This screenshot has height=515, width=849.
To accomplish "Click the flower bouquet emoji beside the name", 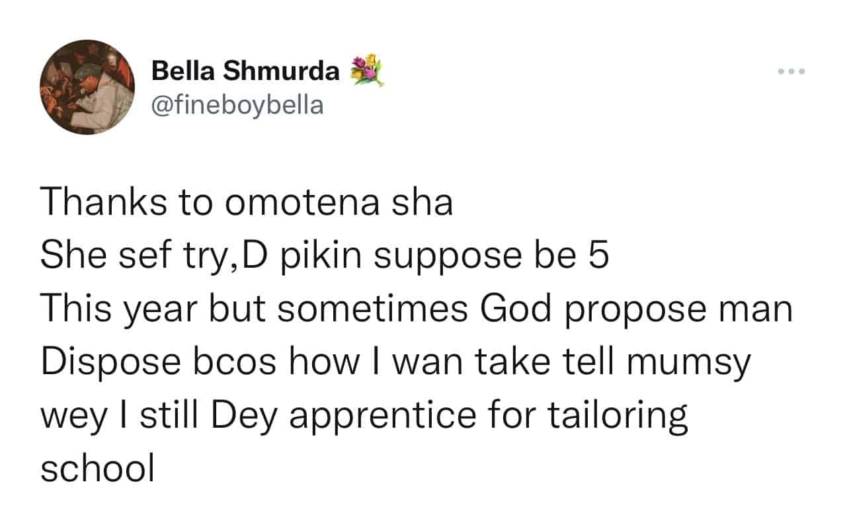I will (367, 71).
